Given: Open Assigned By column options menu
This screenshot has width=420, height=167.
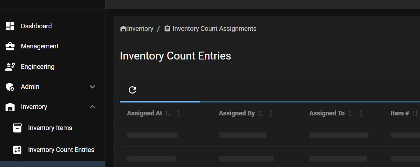Looking at the screenshot, I should click(271, 114).
